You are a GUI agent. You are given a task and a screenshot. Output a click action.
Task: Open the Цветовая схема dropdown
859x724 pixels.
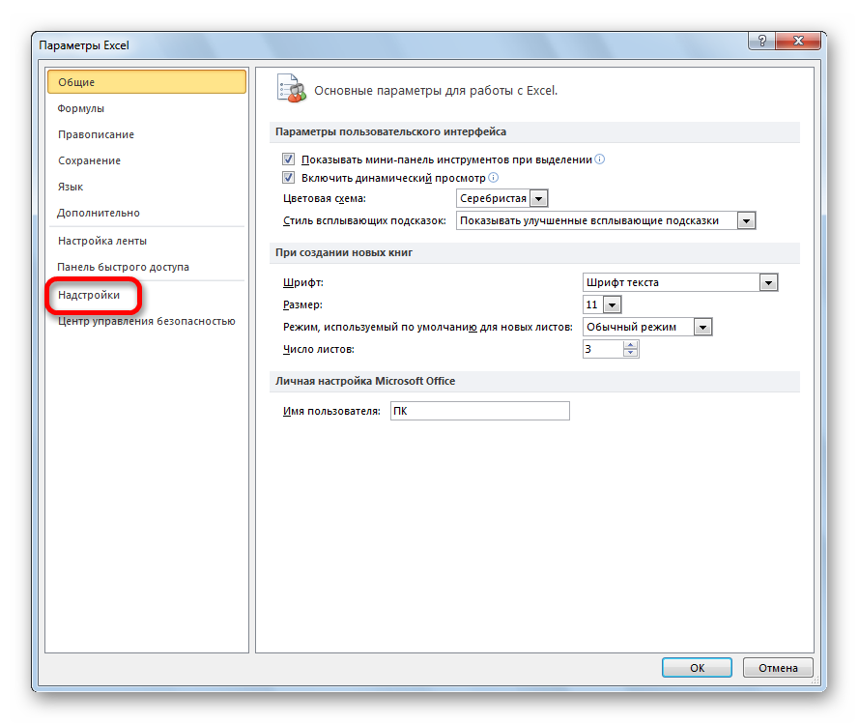(x=539, y=198)
